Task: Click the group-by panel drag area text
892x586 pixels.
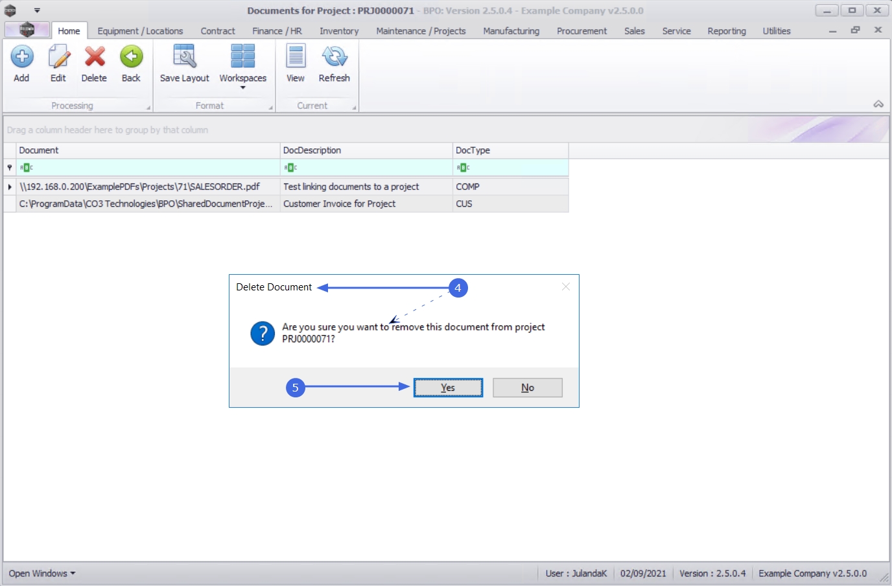Action: coord(108,130)
